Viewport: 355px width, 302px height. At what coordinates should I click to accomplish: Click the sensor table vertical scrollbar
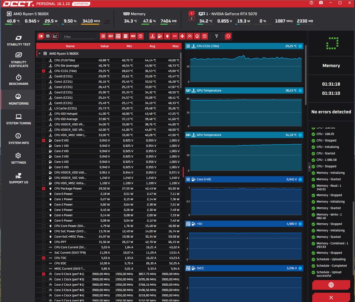coord(181,70)
